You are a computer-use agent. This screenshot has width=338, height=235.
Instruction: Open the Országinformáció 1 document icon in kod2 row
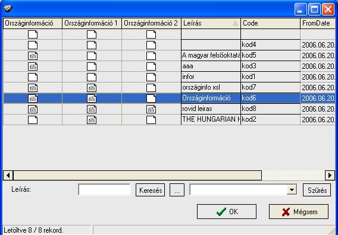point(92,120)
